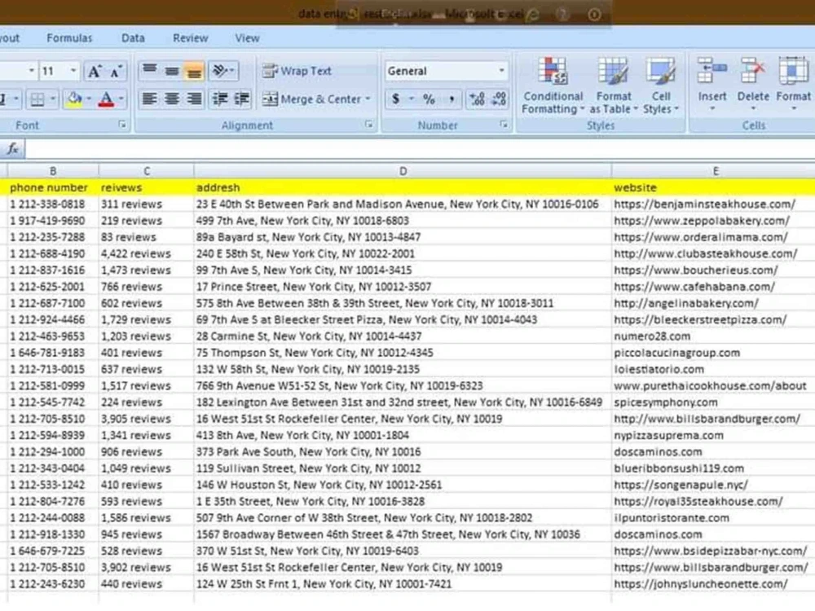Click into the formula bar
The height and width of the screenshot is (611, 815).
(420, 149)
